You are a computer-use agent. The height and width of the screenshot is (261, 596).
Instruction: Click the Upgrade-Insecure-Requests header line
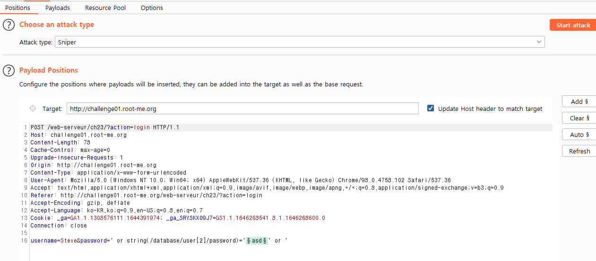77,158
